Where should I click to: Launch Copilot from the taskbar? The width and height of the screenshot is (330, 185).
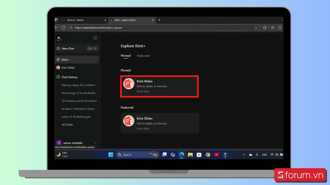pyautogui.click(x=173, y=155)
